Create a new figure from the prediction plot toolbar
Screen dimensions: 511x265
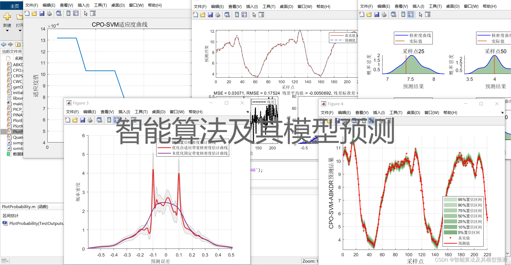195,15
